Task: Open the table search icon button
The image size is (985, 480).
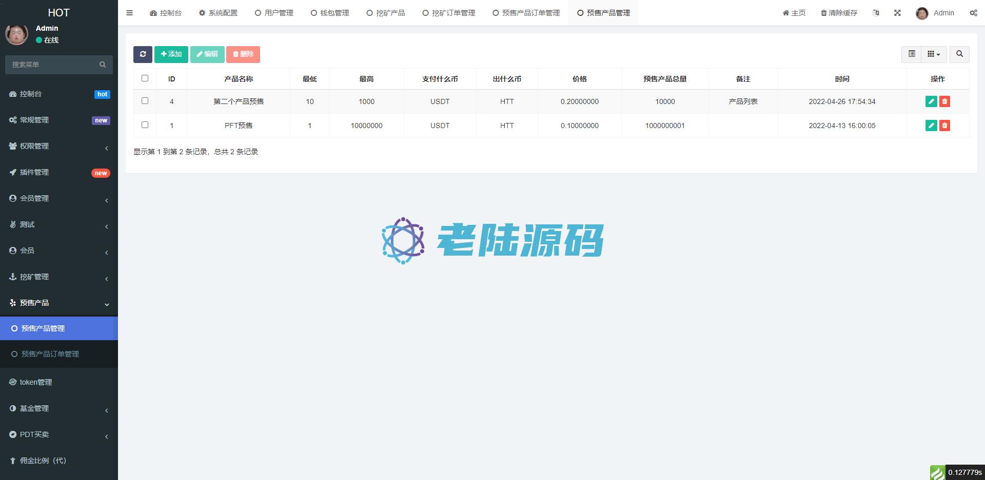Action: click(x=959, y=54)
